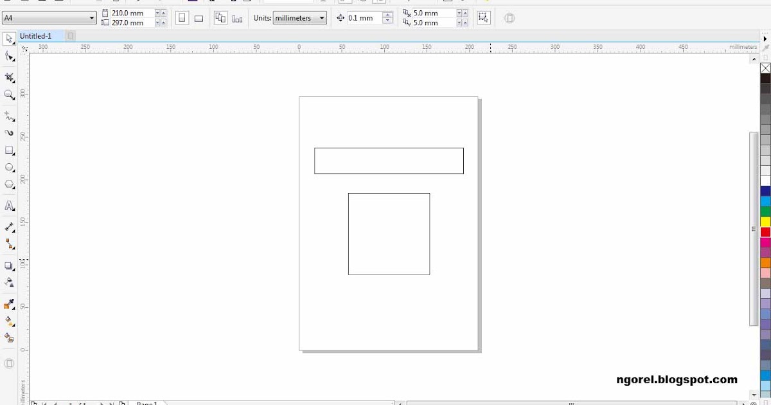The image size is (771, 405).
Task: Select the Rectangle tool
Action: tap(8, 151)
